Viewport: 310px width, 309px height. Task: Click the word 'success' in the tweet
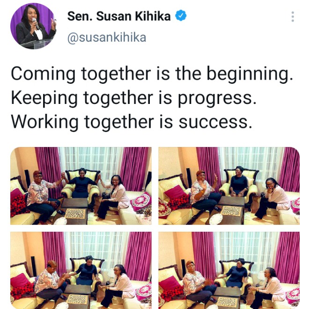[x=213, y=123]
